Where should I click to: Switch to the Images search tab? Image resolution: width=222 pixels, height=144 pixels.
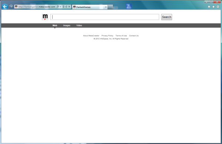pyautogui.click(x=67, y=26)
